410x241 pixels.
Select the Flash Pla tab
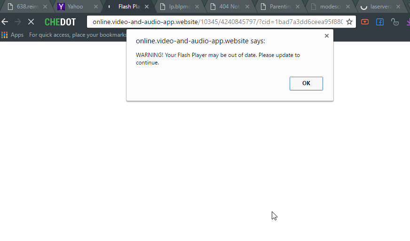coord(128,7)
